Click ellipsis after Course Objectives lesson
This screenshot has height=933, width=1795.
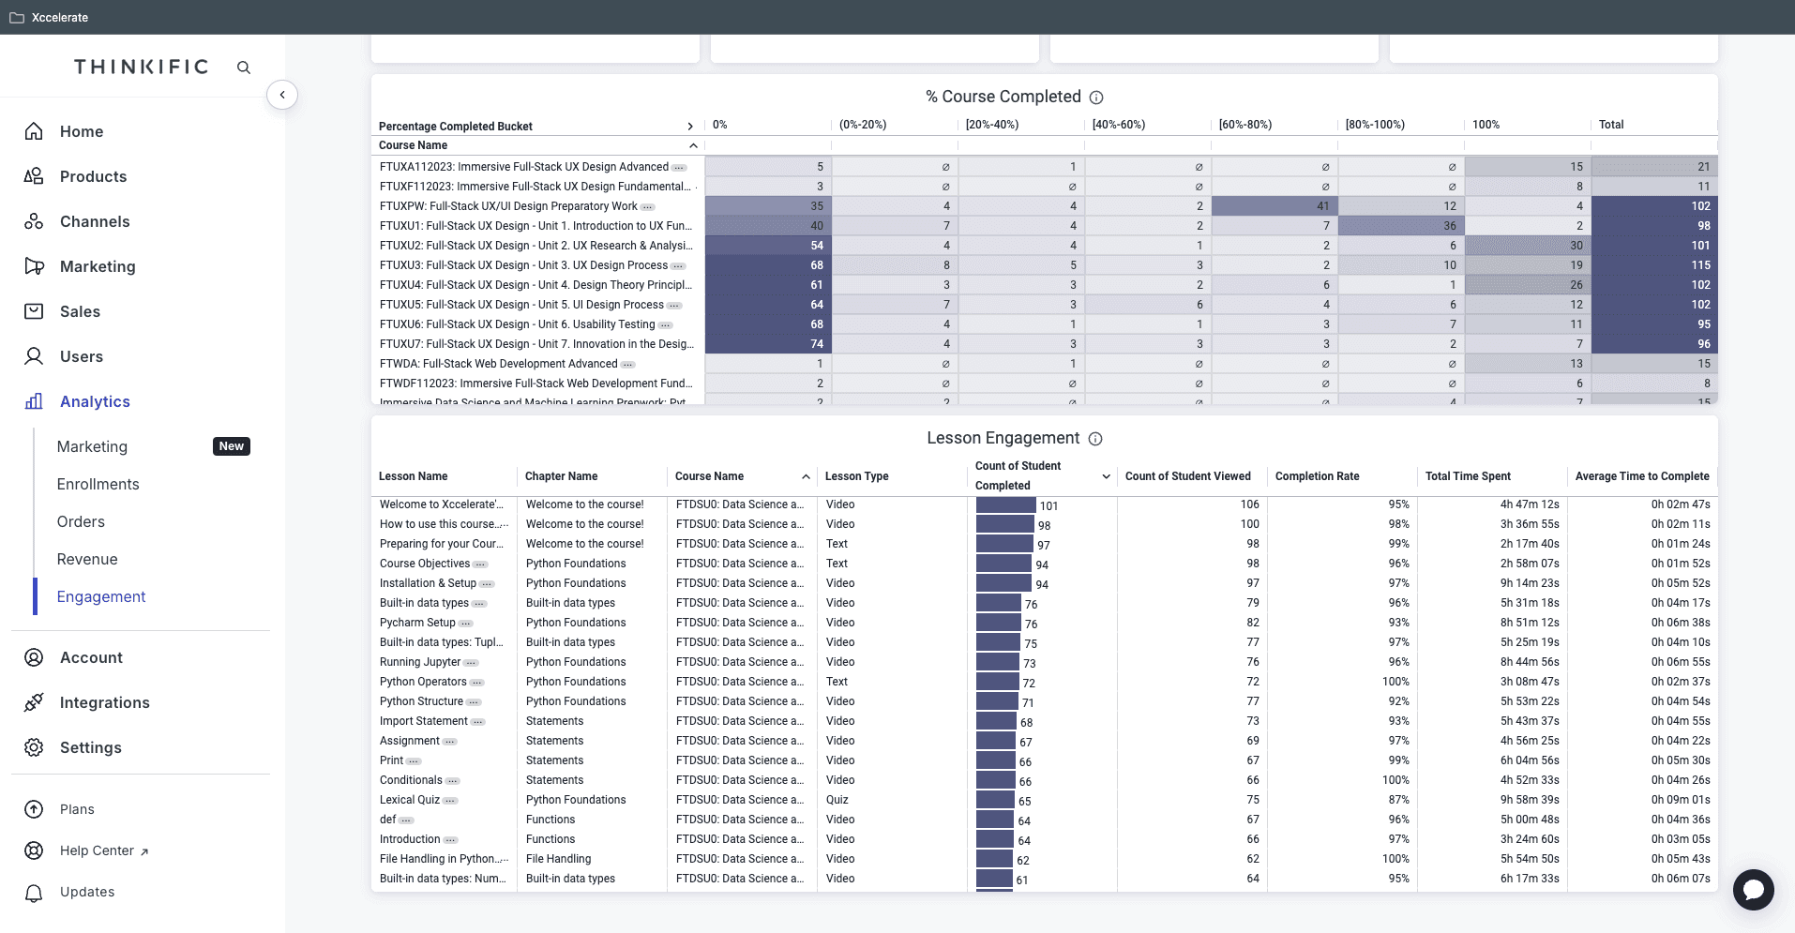[480, 564]
